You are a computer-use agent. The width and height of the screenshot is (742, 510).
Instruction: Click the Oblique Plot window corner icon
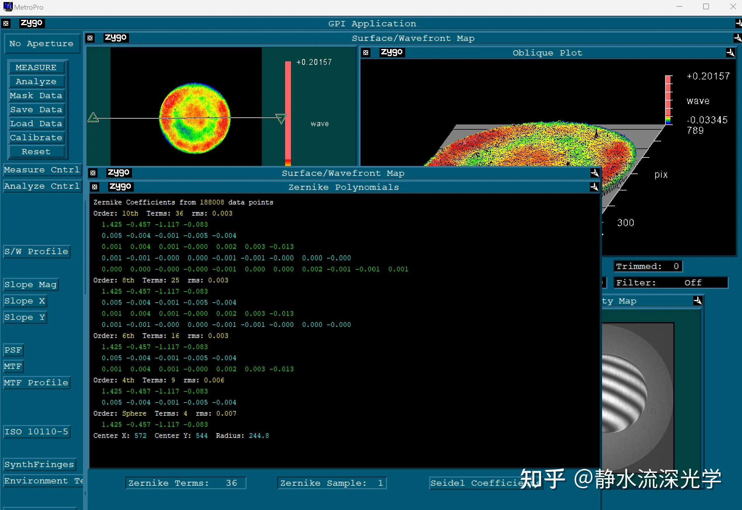(730, 53)
